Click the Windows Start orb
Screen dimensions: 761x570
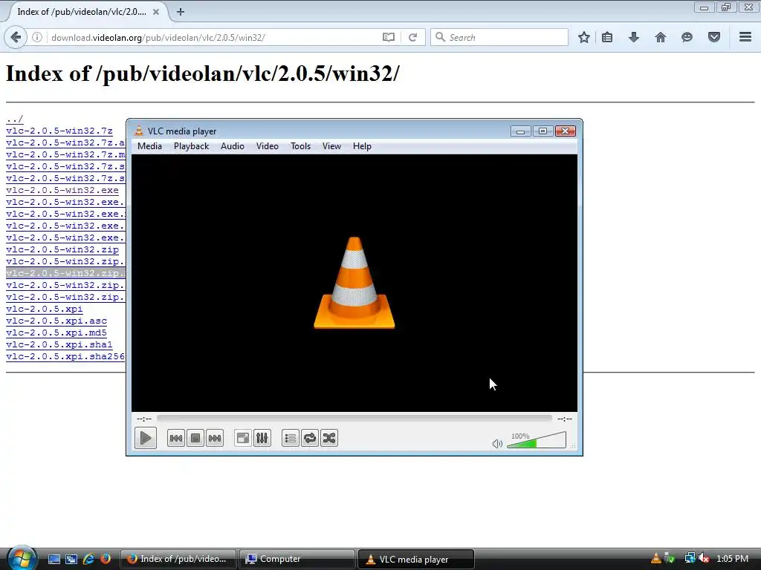tap(22, 558)
